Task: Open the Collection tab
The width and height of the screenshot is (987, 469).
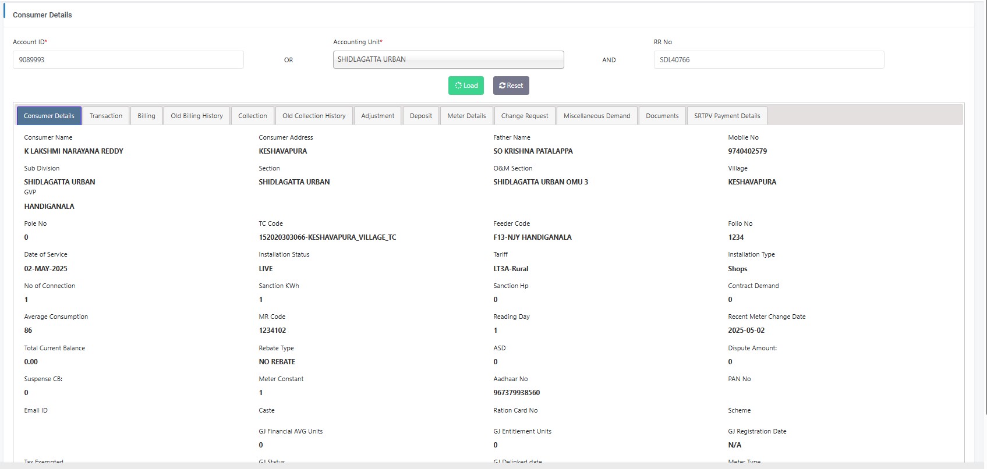Action: 253,116
